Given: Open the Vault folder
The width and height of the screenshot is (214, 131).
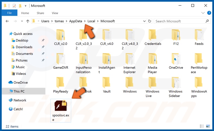Looking at the screenshot, I should click(x=107, y=85).
